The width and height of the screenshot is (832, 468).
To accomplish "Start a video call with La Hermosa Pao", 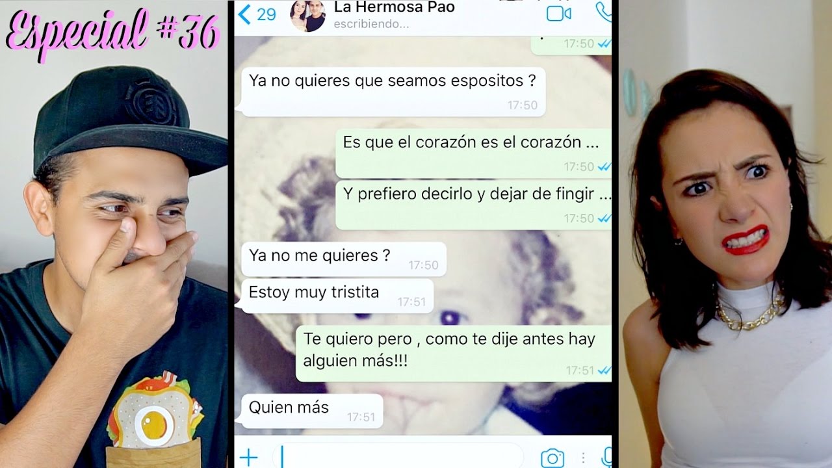I will coord(558,14).
